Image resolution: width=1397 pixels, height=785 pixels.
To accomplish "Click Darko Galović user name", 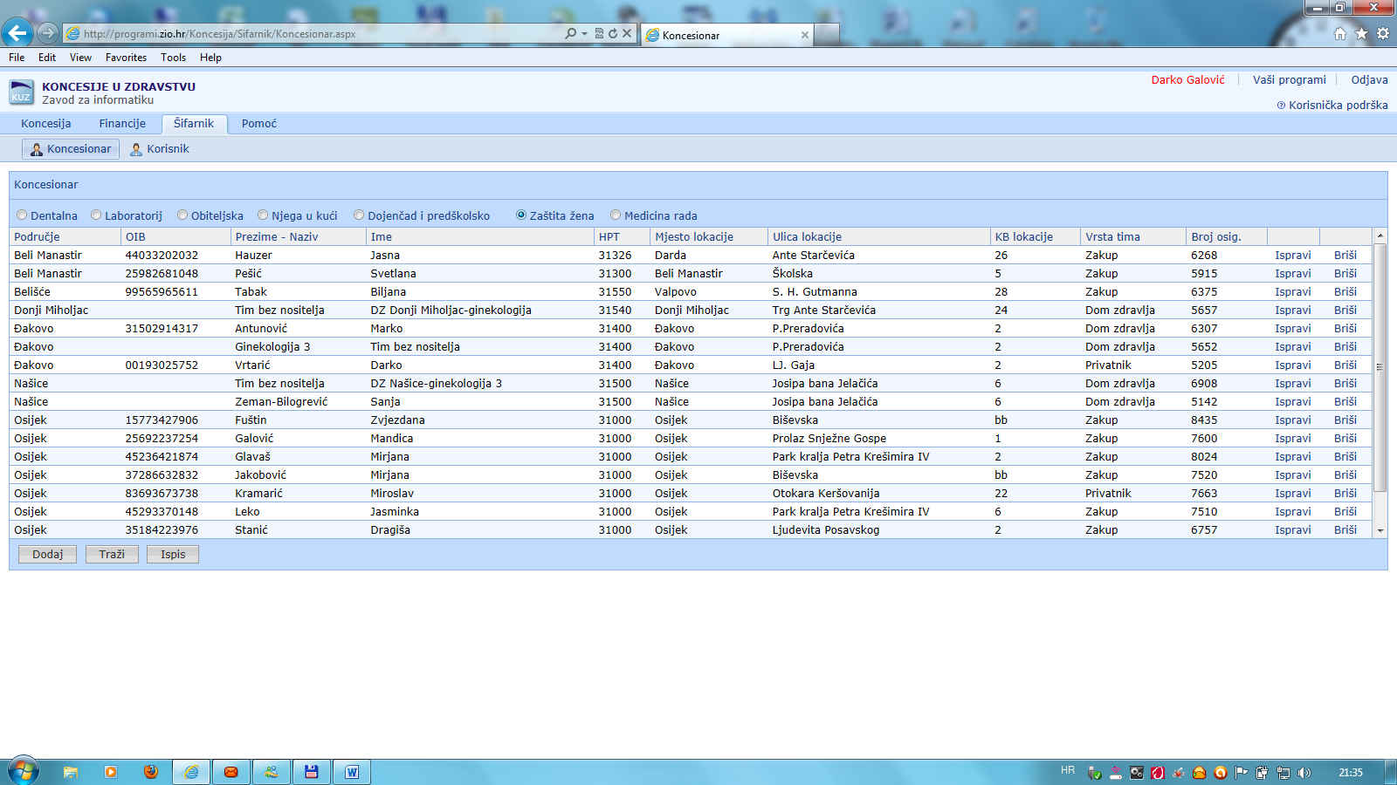I will (x=1187, y=80).
